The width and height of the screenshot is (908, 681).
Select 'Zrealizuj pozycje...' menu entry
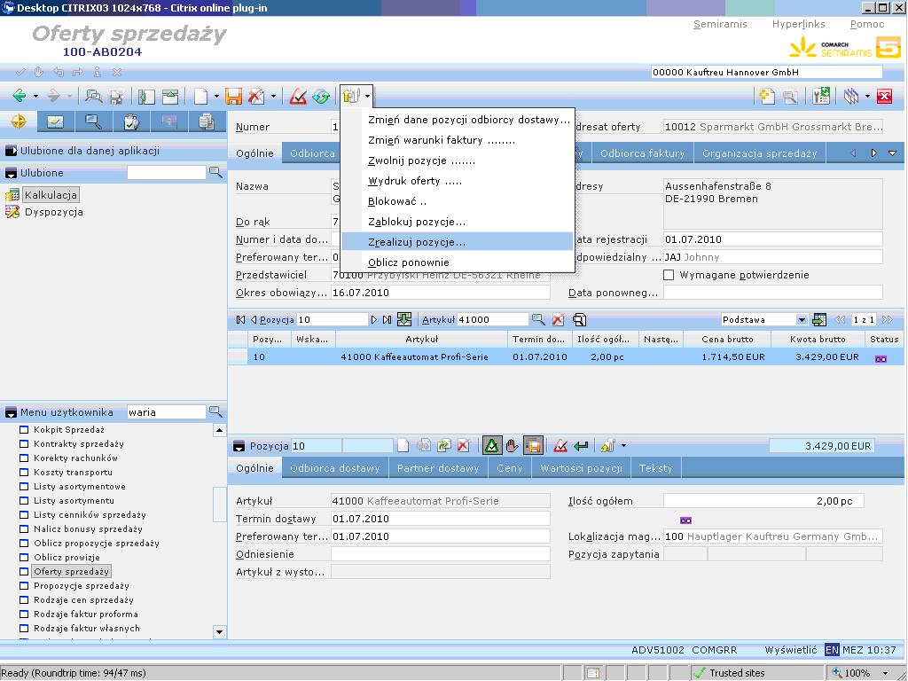pos(458,242)
